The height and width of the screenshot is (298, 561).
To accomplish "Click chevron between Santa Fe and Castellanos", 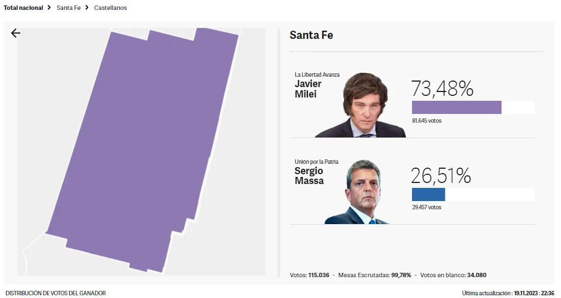I will pos(87,8).
